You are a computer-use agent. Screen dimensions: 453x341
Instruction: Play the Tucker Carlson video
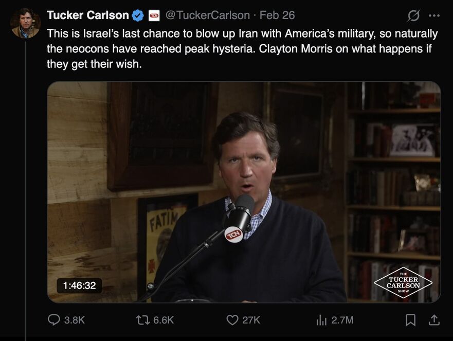pyautogui.click(x=244, y=192)
